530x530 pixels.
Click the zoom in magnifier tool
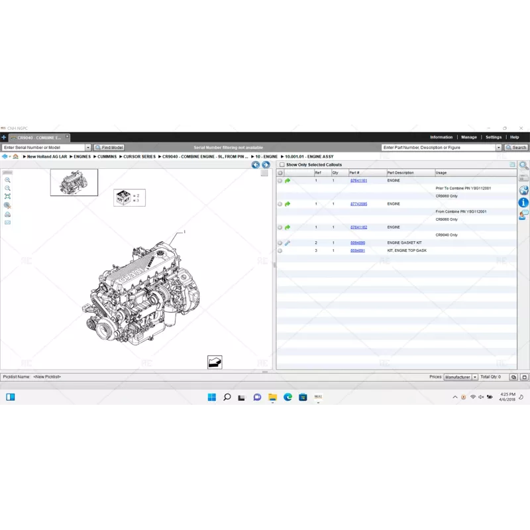7,180
